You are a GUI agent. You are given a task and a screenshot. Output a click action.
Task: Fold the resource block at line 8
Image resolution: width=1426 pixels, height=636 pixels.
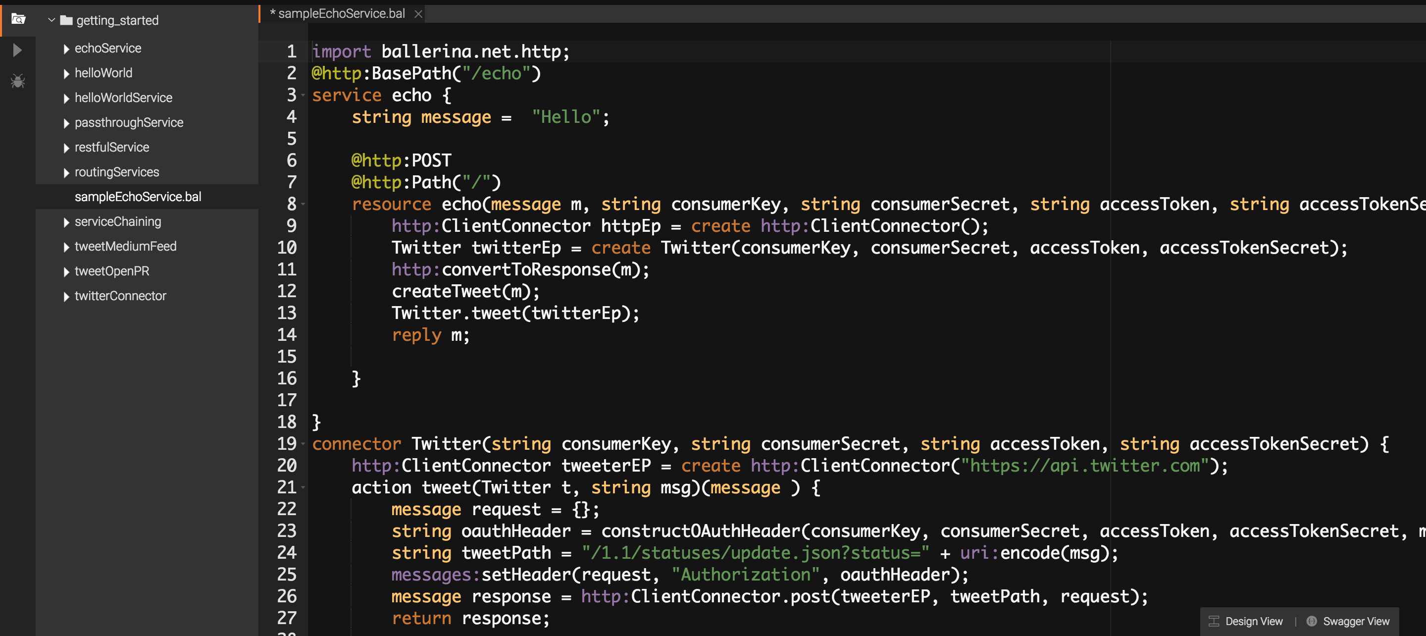304,205
